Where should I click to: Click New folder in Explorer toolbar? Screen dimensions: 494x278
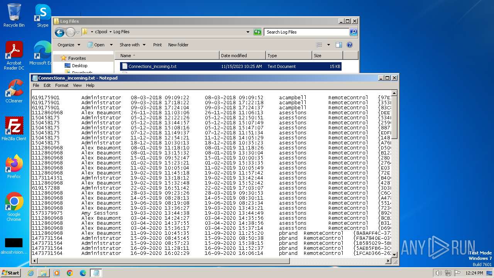pos(178,45)
